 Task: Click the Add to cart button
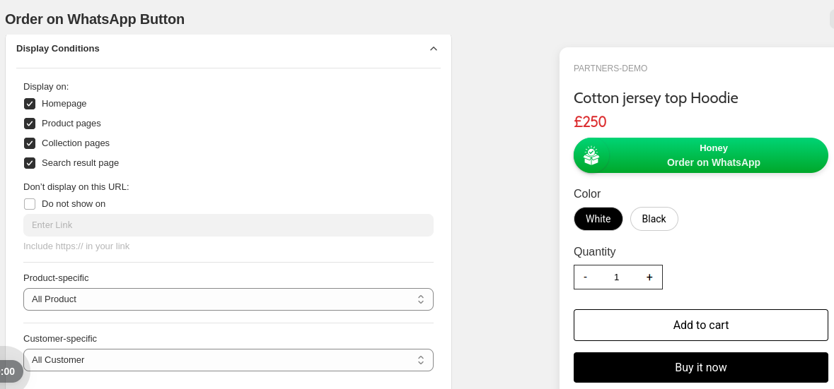(x=700, y=325)
